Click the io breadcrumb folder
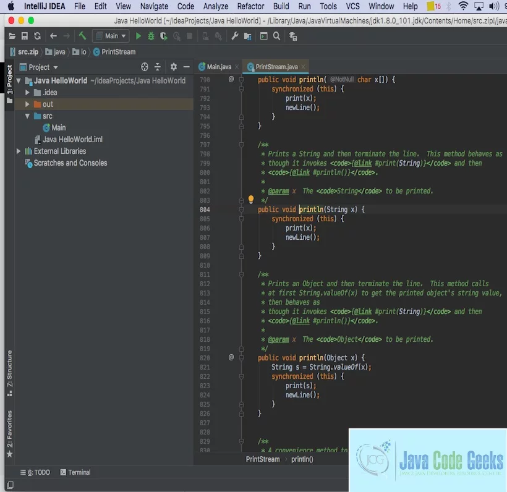This screenshot has height=492, width=507. coord(80,52)
